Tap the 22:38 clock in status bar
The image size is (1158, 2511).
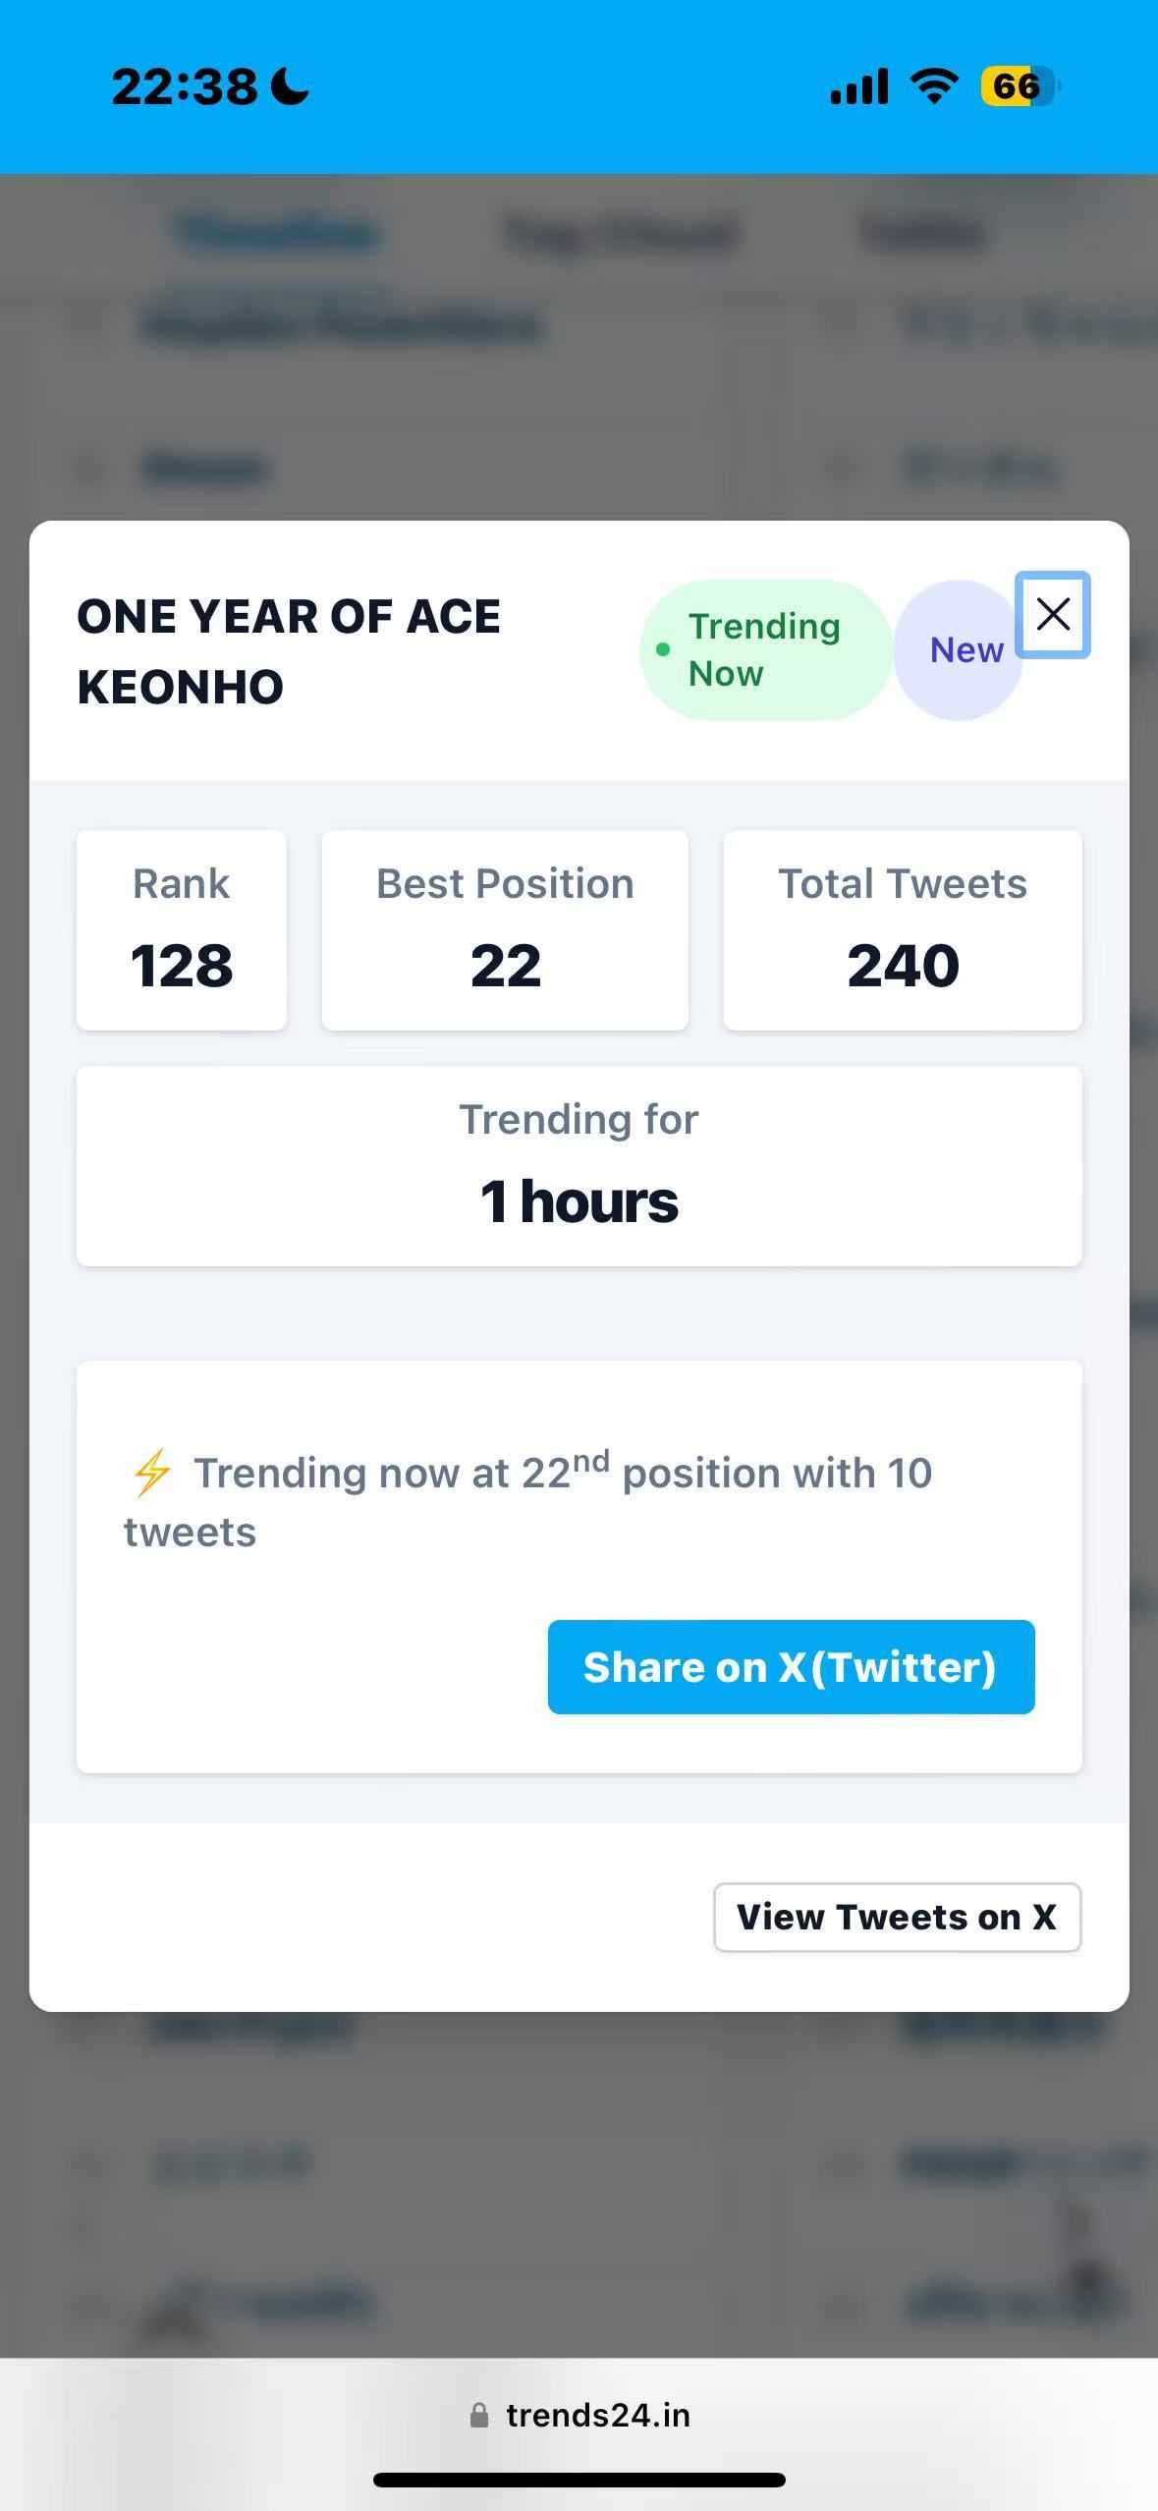click(184, 86)
